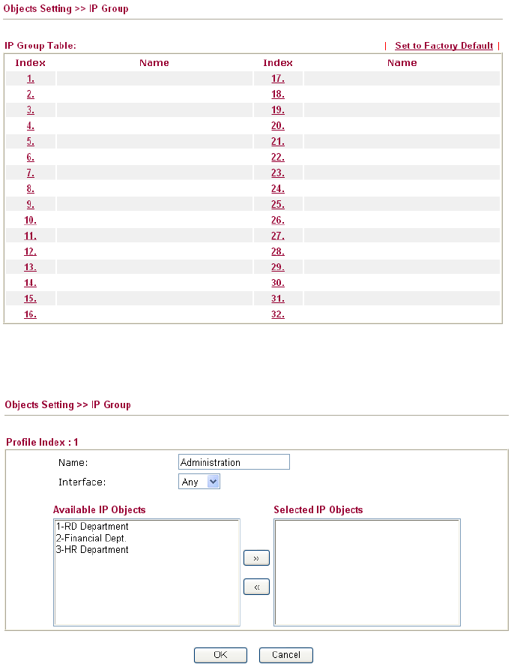Click the remove («) arrow button
This screenshot has height=670, width=517.
click(x=256, y=587)
